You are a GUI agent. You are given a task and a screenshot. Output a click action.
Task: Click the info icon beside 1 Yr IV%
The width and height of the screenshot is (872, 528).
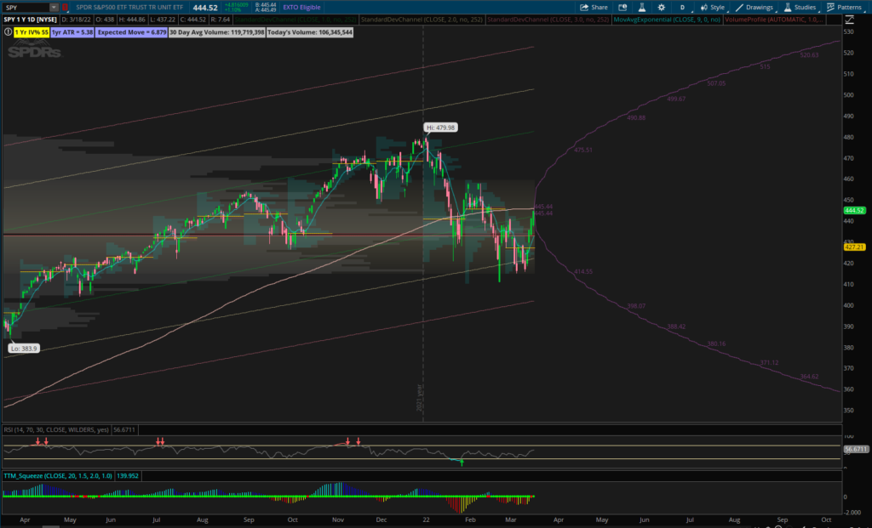[x=8, y=31]
